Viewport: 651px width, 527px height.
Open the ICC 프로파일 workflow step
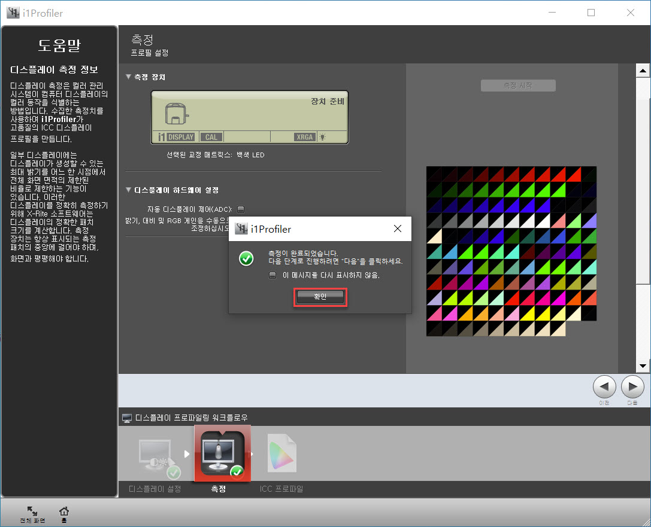coord(282,453)
